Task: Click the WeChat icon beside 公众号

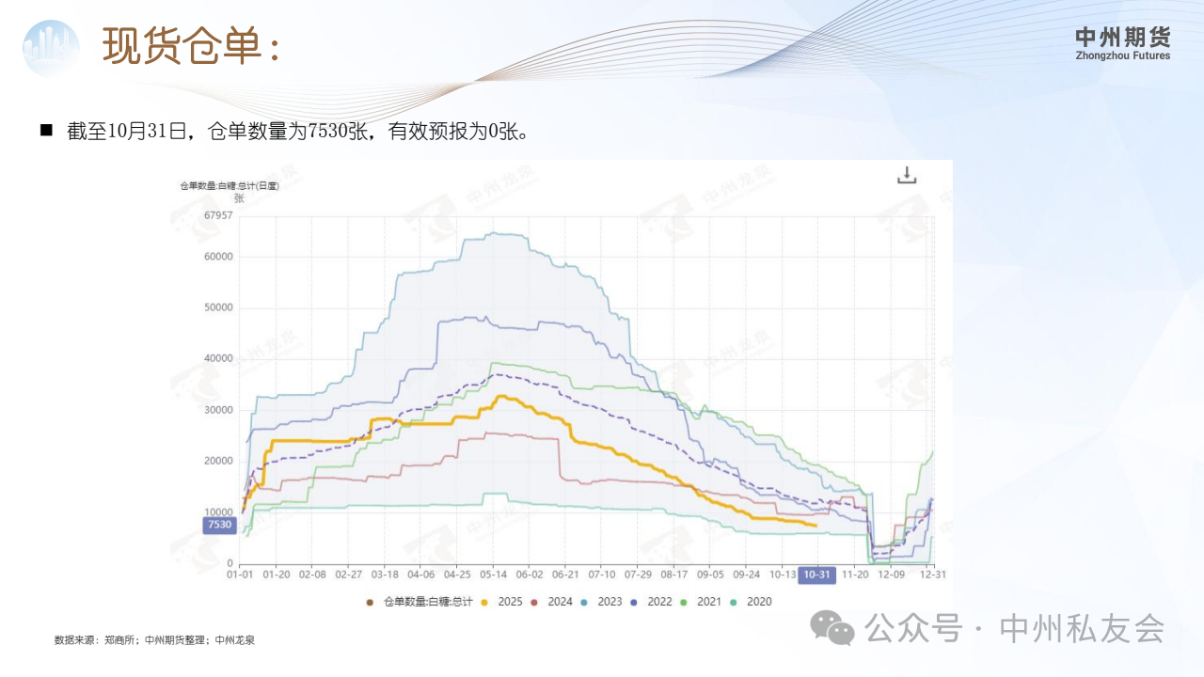Action: tap(832, 627)
